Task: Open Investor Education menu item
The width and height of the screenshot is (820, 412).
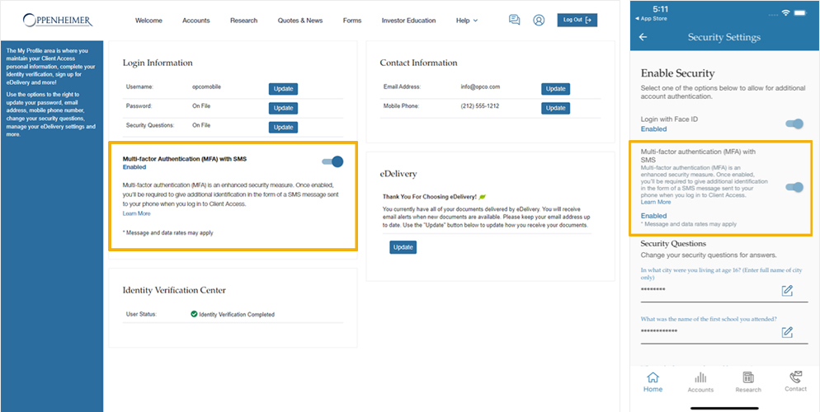Action: coord(408,21)
